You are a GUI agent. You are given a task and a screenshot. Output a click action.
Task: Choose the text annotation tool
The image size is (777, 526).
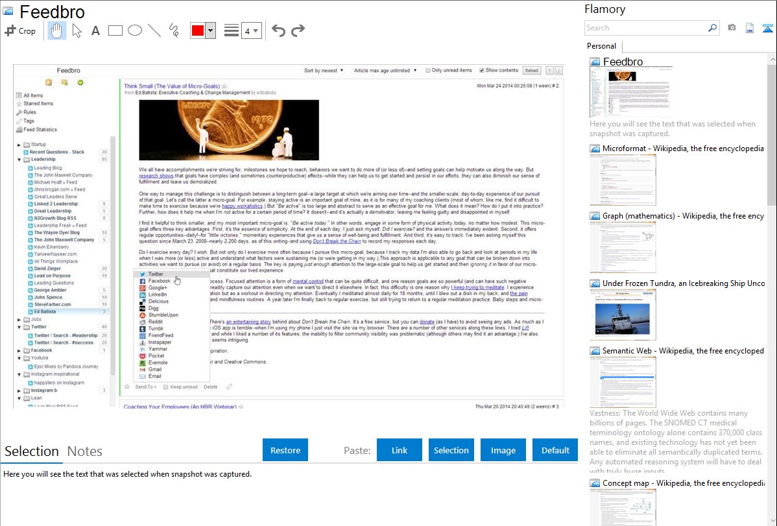[95, 30]
